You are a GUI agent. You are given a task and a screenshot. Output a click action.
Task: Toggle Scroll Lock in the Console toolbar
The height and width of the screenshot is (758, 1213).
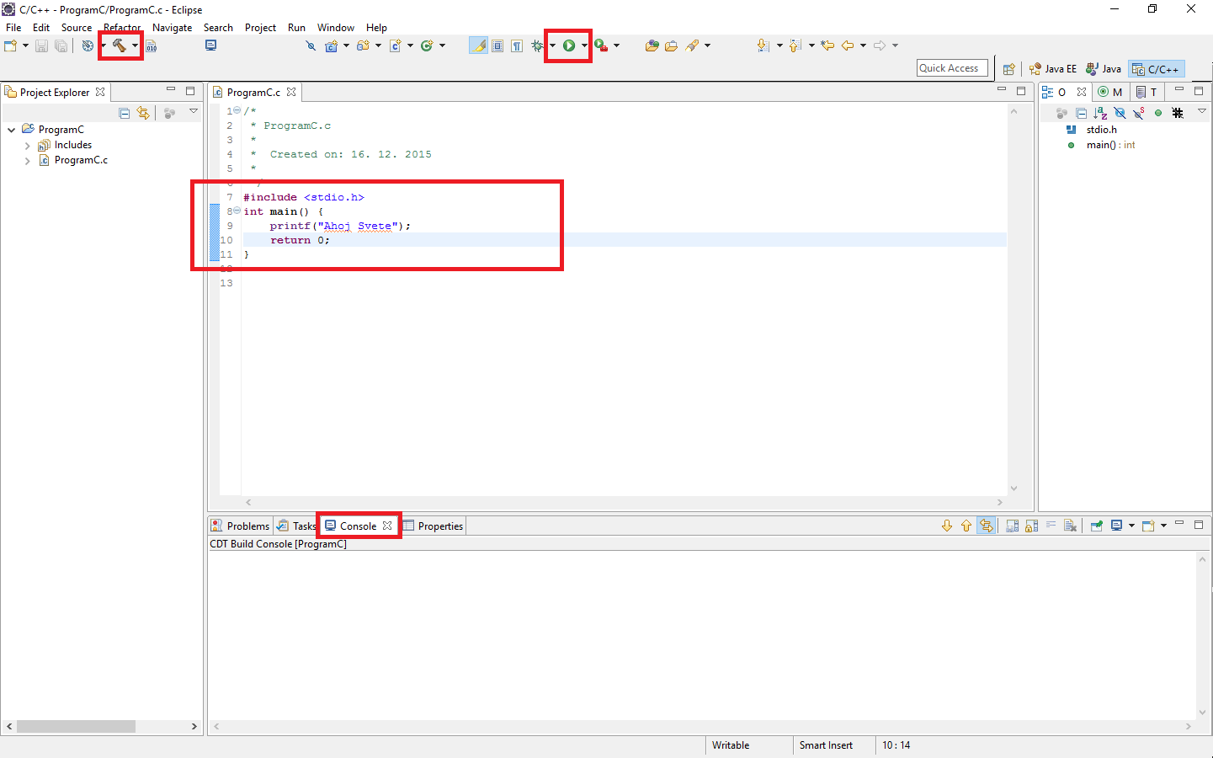tap(1031, 525)
